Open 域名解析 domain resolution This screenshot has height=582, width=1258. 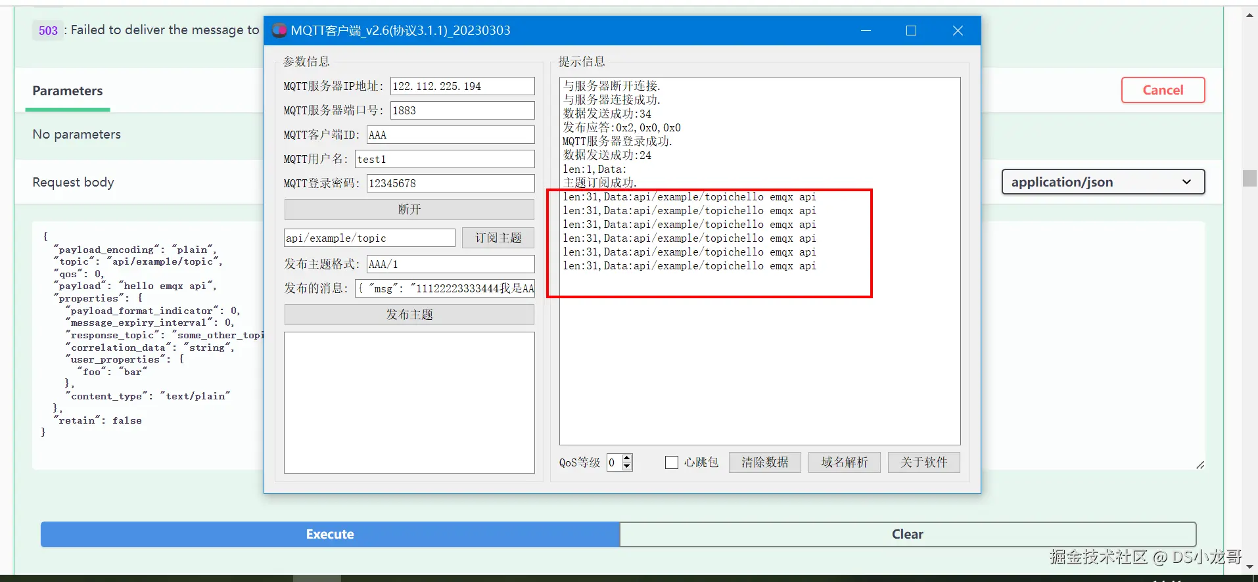[x=844, y=462]
